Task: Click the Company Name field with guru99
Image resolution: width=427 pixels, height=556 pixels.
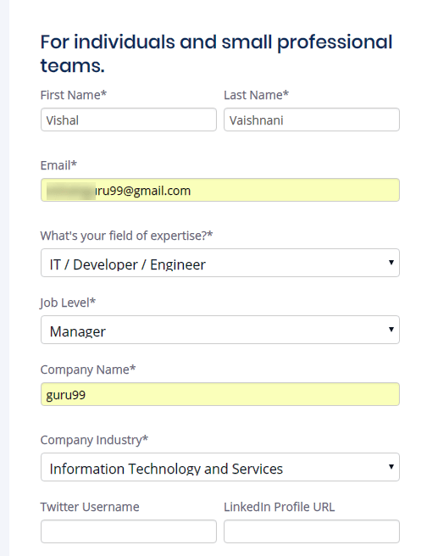Action: tap(220, 394)
